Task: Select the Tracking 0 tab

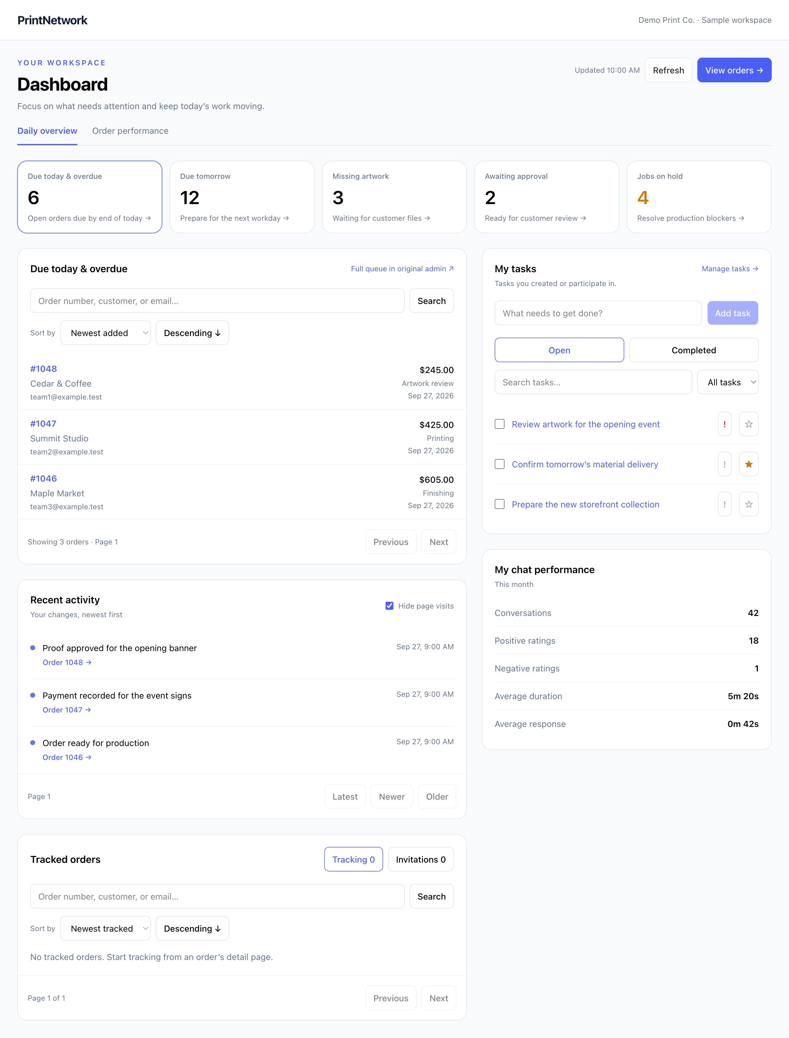Action: tap(353, 860)
